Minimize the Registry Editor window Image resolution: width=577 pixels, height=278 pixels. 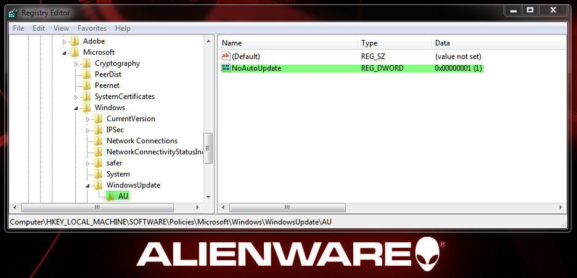(x=514, y=10)
